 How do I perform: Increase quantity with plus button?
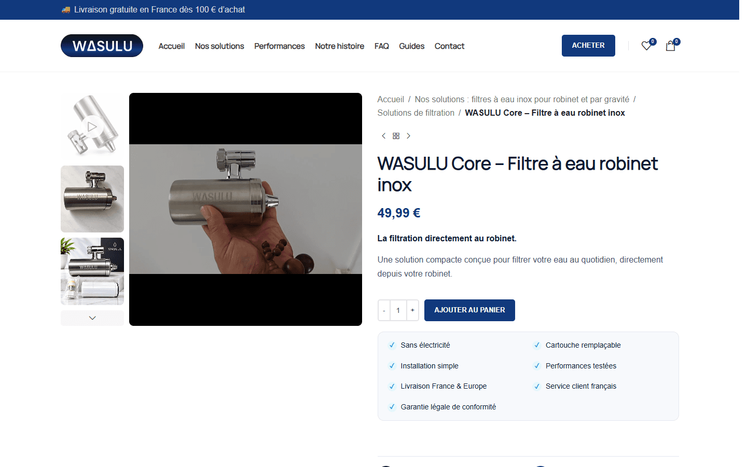click(412, 310)
